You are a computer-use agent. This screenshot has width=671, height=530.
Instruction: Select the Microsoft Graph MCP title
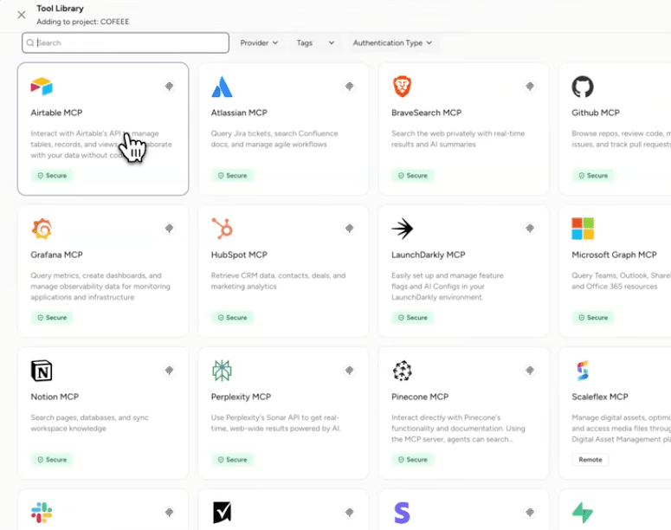pyautogui.click(x=614, y=255)
